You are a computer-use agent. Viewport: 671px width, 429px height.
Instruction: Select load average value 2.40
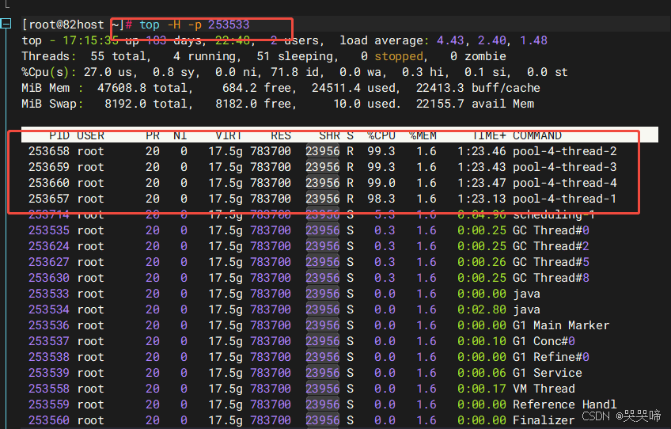[x=491, y=40]
